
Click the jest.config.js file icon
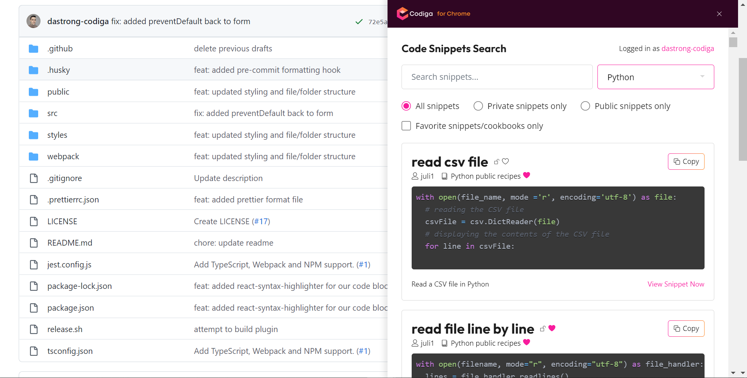(34, 265)
